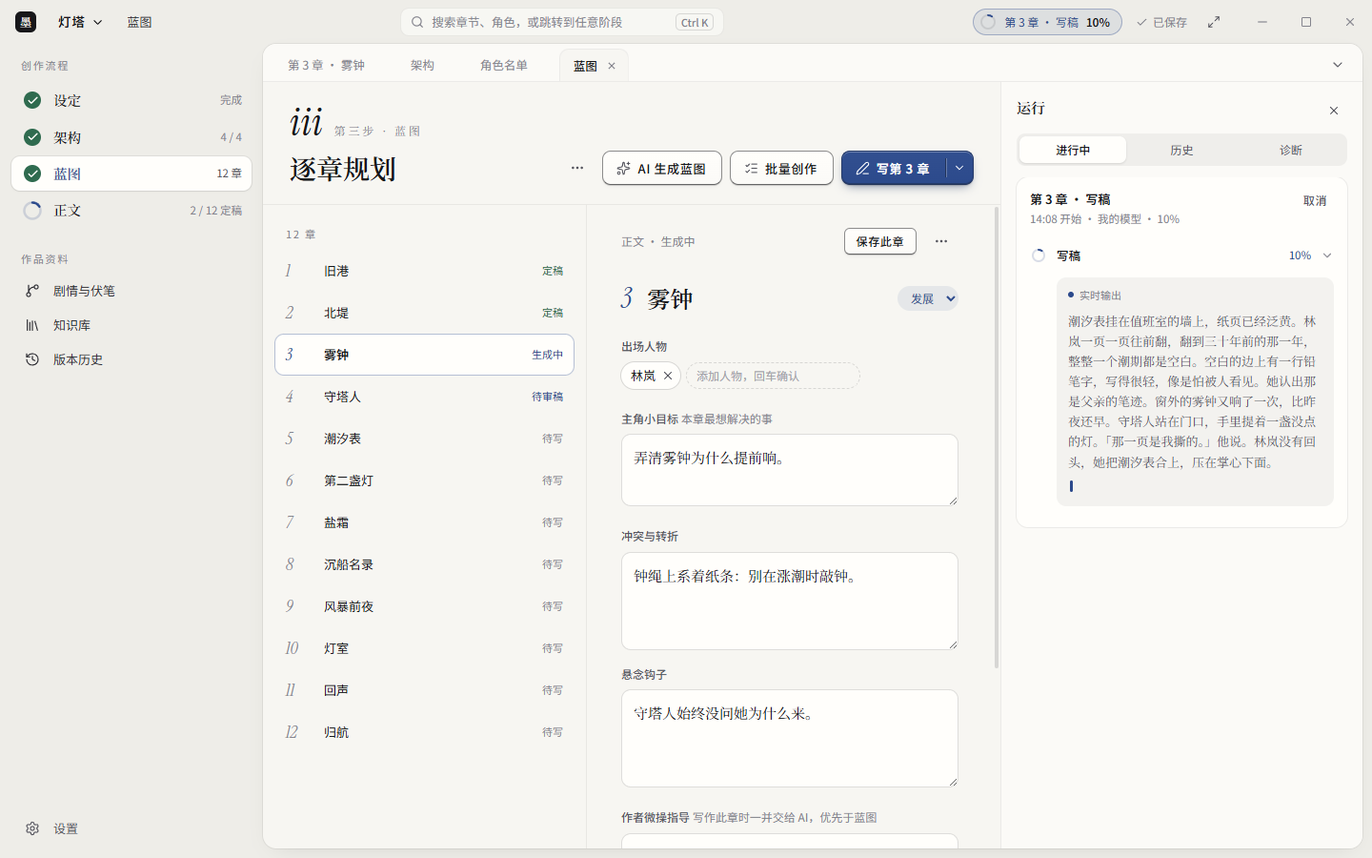Viewport: 1372px width, 858px height.
Task: Switch to the 第3章・雾钟 tab
Action: (x=327, y=65)
